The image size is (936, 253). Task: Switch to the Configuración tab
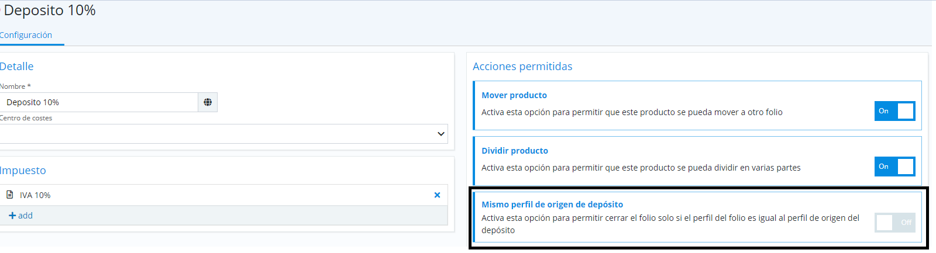point(26,35)
